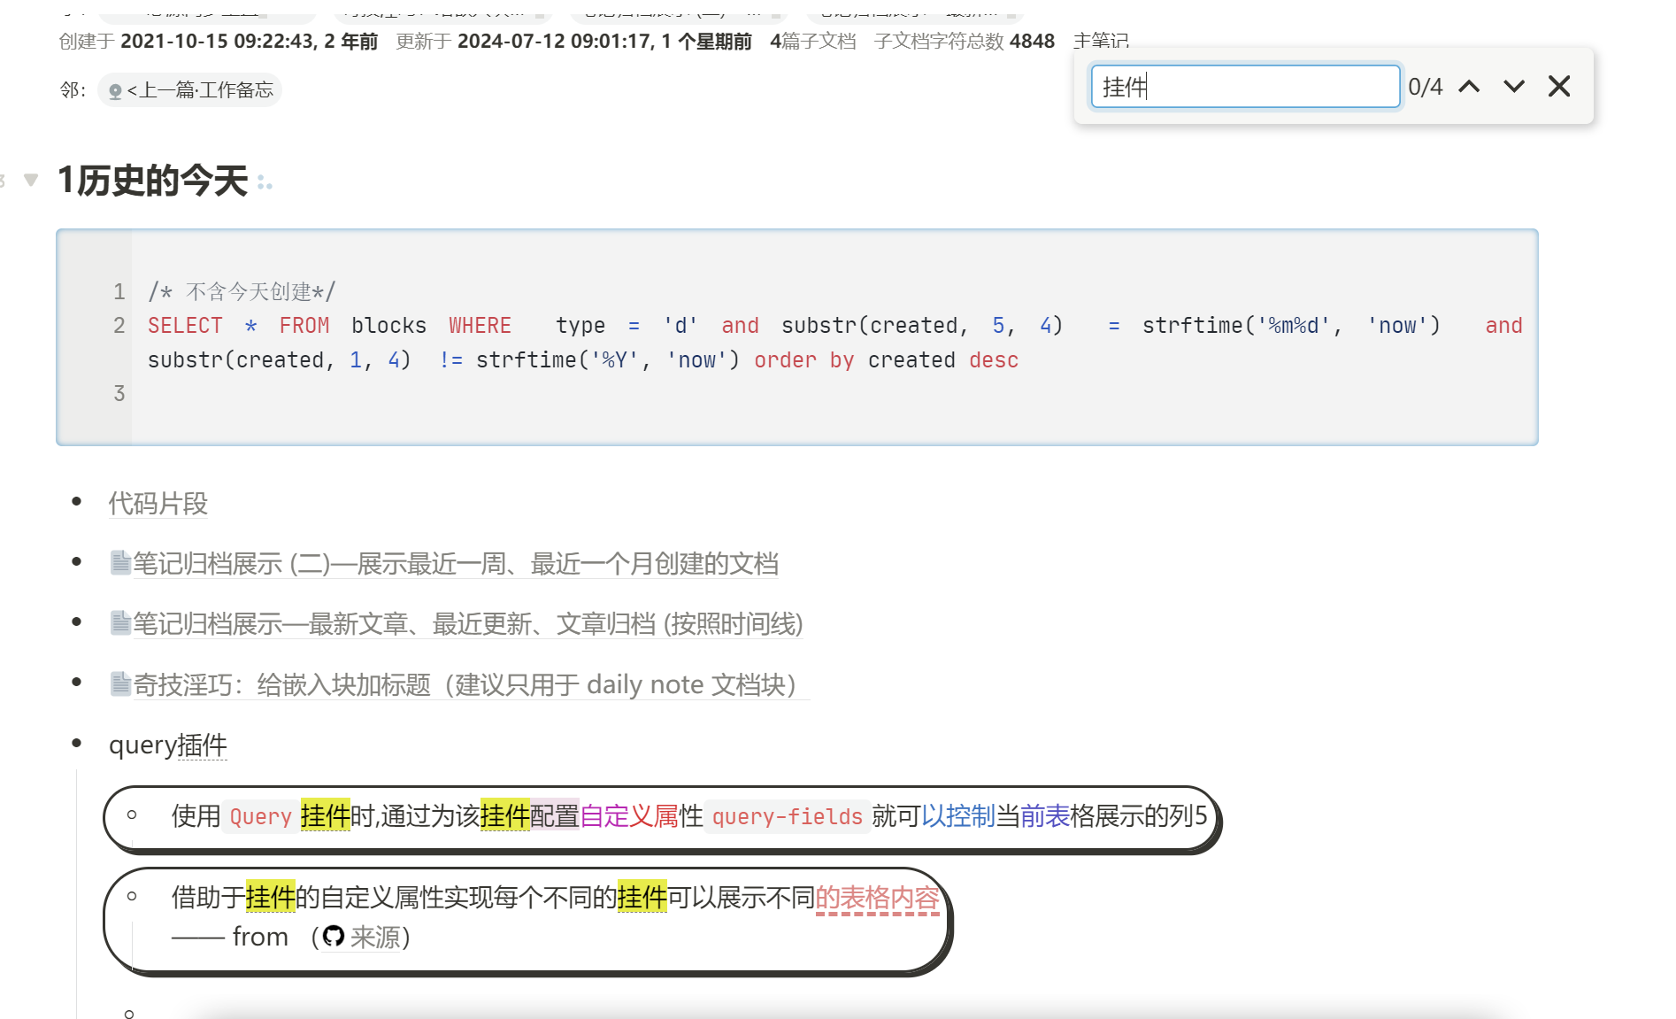Click document icon before 笔记归档展示—最新文章
This screenshot has height=1019, width=1676.
[x=120, y=623]
